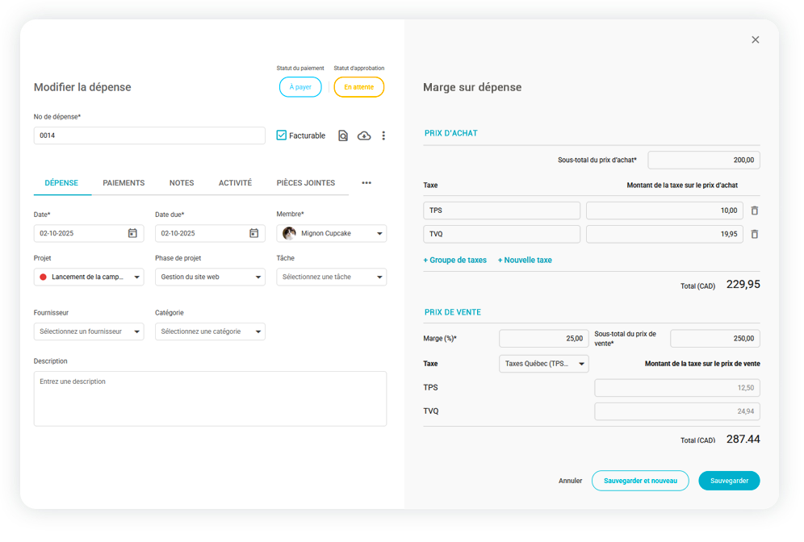Delete the TVQ tax row
The image size is (804, 542).
tap(755, 234)
